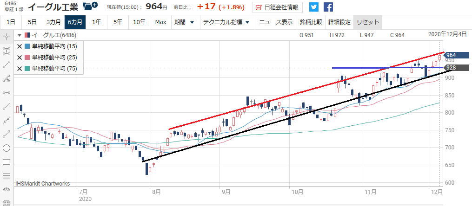Remove the 25-day simple moving average
This screenshot has height=206, width=472.
coord(20,58)
